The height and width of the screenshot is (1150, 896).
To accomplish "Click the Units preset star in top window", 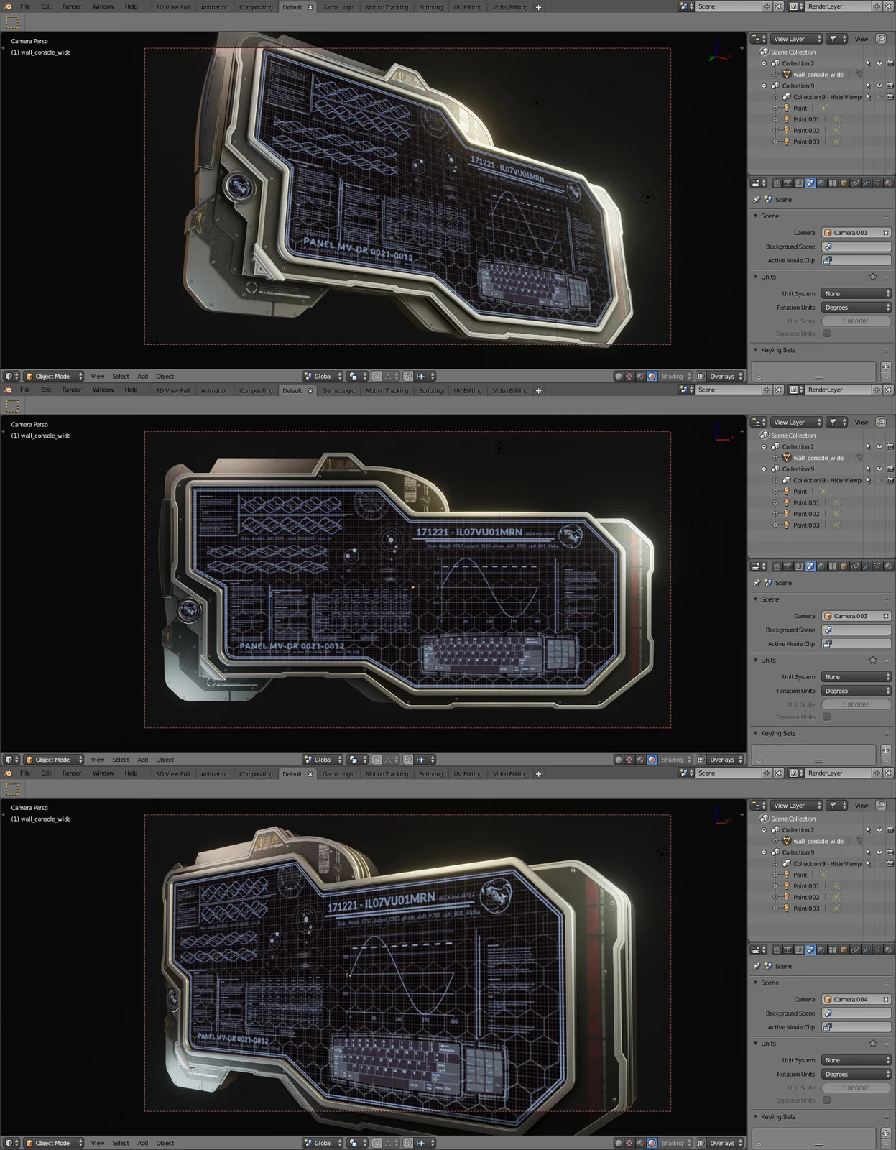I will click(873, 277).
